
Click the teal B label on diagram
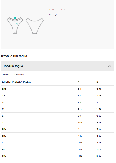(x=15, y=18)
